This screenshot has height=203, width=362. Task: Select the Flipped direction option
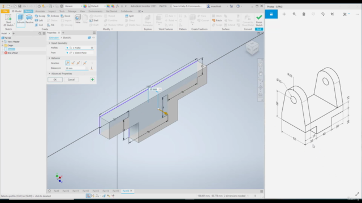tap(73, 63)
